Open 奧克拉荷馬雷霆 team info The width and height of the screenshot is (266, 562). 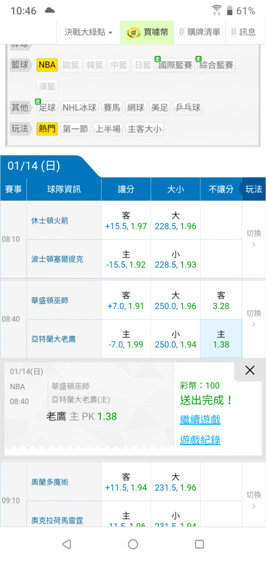click(57, 520)
